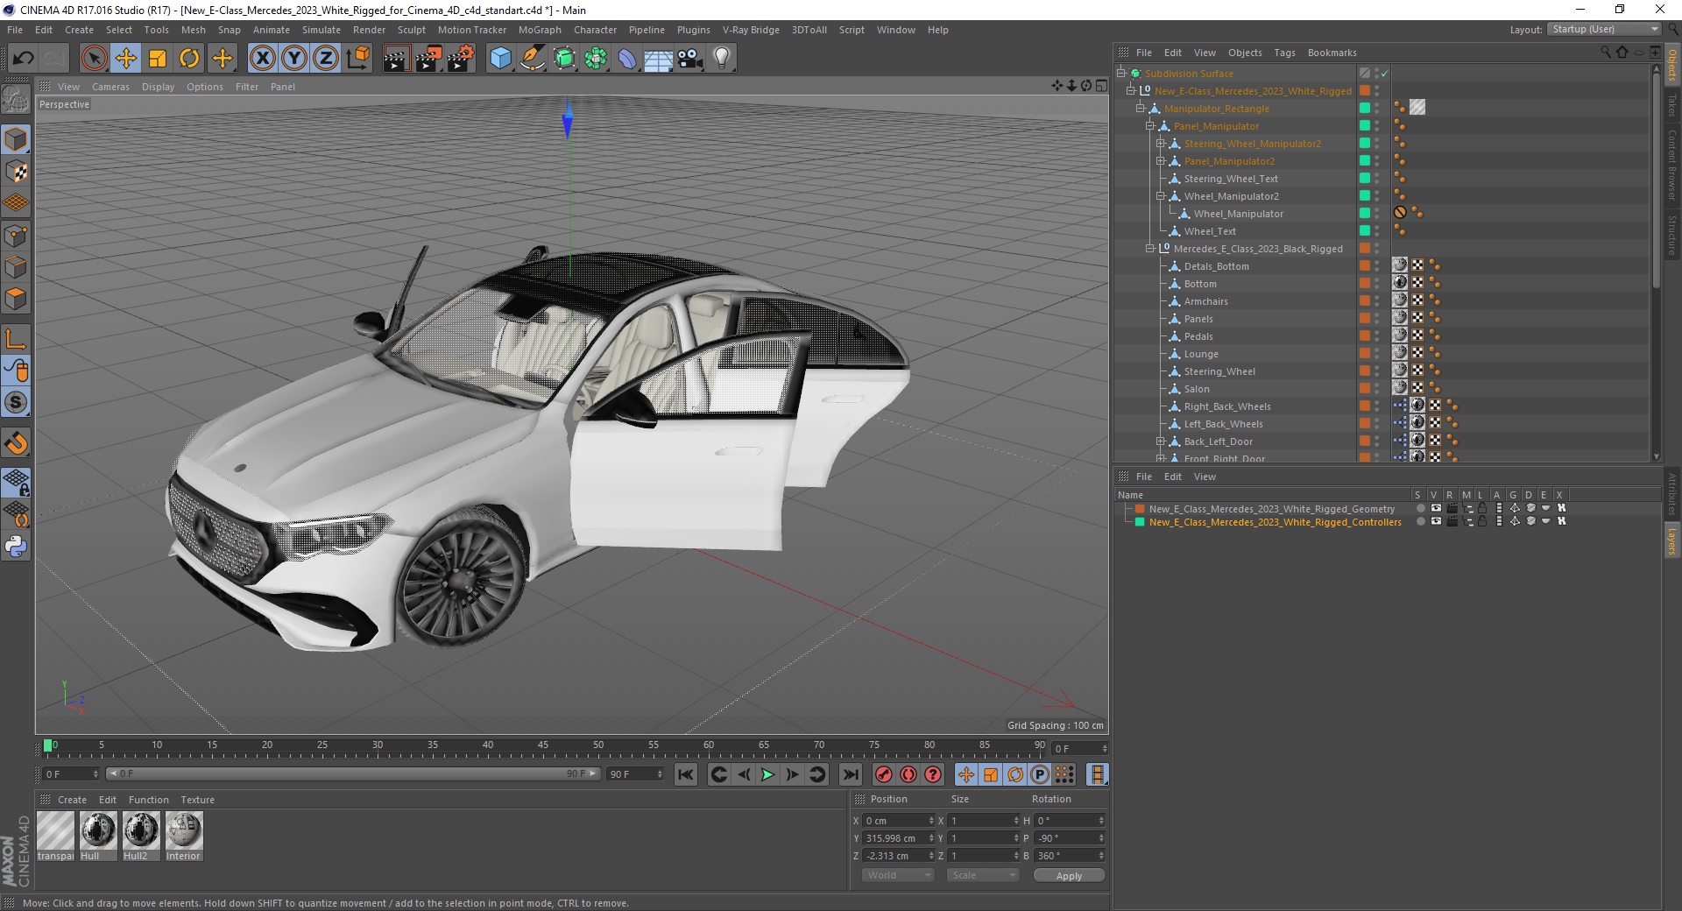The image size is (1682, 911).
Task: Open the World coordinate dropdown
Action: (898, 875)
